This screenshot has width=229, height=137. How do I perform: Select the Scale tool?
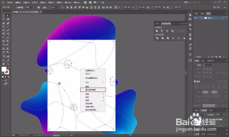click(8, 38)
